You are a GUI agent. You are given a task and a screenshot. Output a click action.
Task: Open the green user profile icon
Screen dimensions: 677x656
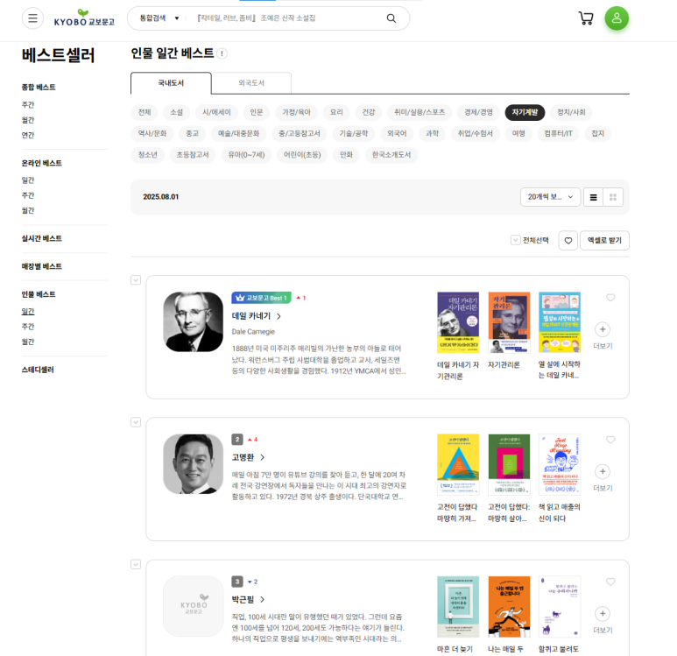click(x=617, y=18)
